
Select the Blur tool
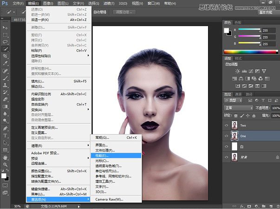5,114
